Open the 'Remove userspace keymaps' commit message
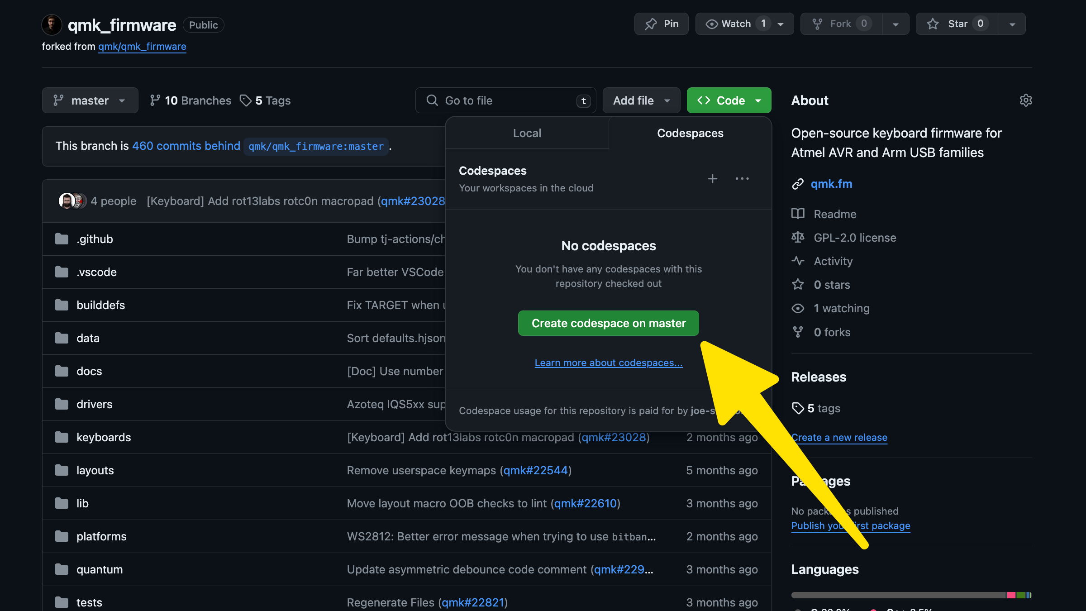 click(421, 470)
